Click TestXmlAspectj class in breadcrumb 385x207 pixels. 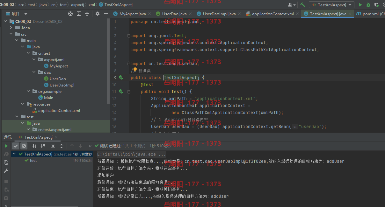pos(116,5)
